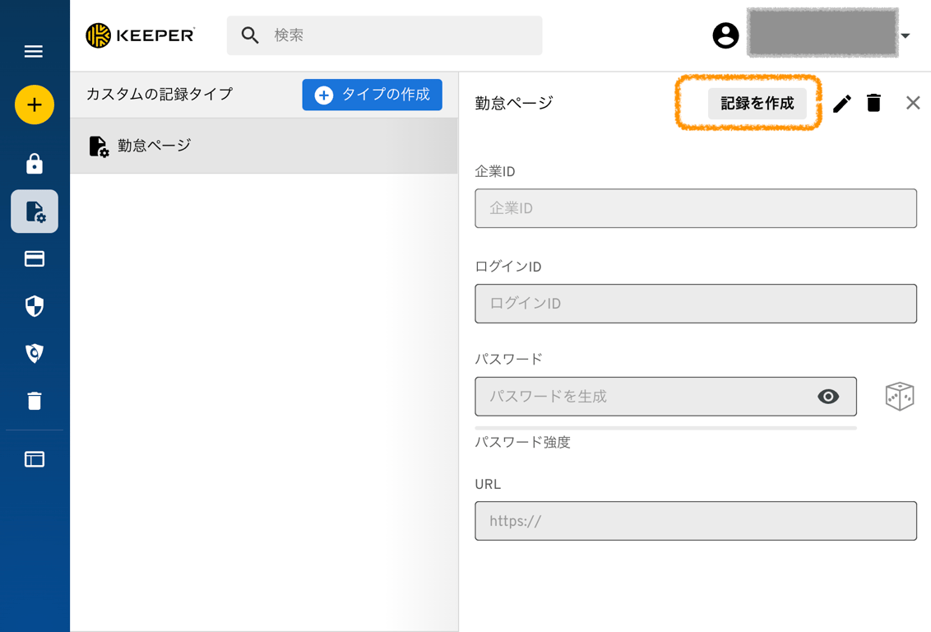
Task: Open the account dropdown arrow
Action: click(x=906, y=36)
